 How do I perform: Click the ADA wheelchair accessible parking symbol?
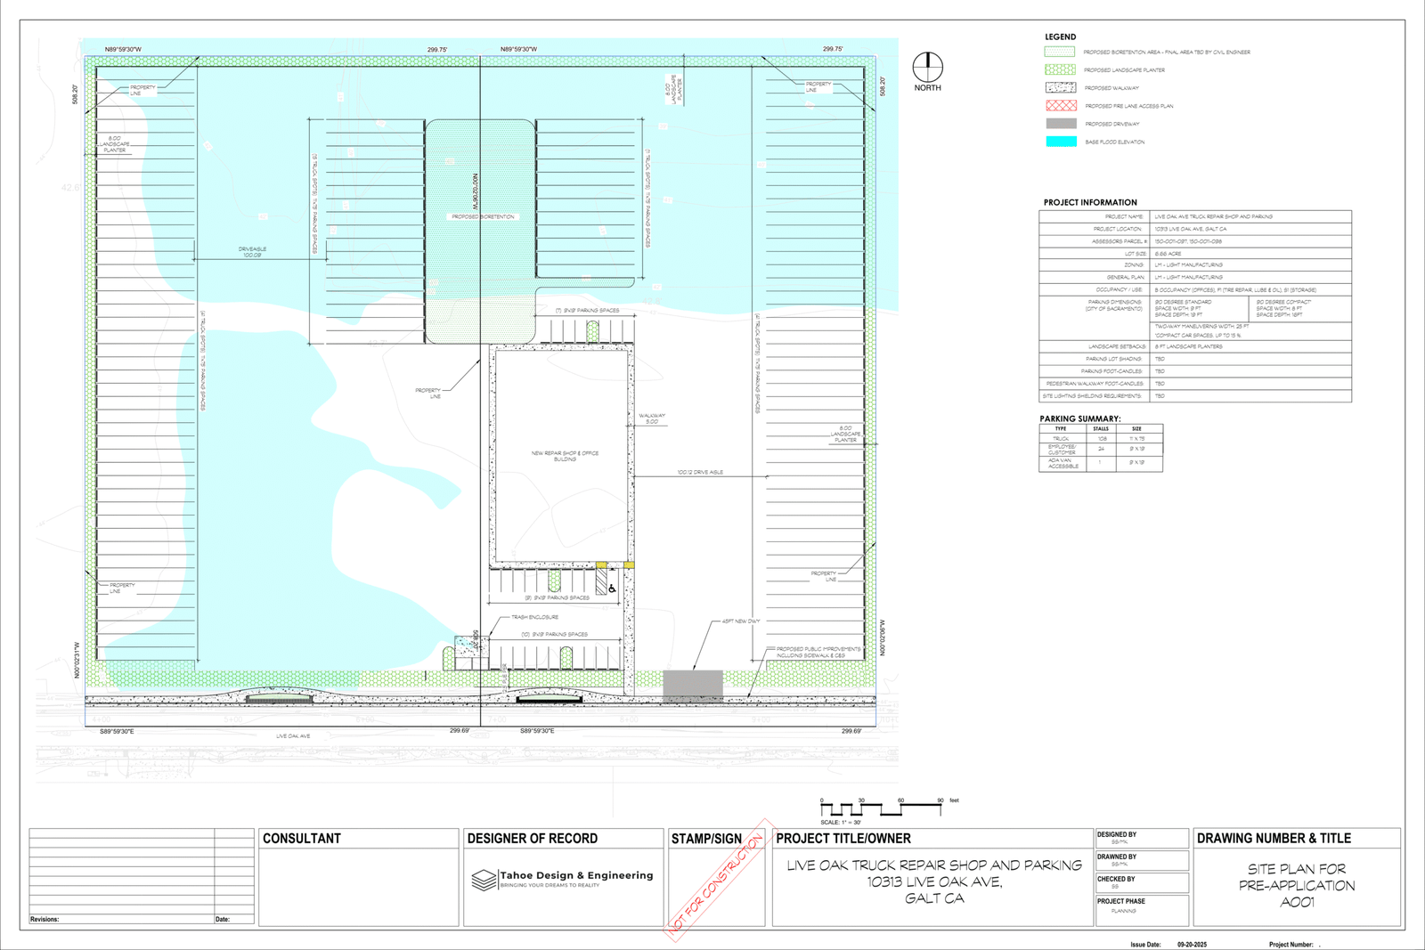tap(612, 589)
